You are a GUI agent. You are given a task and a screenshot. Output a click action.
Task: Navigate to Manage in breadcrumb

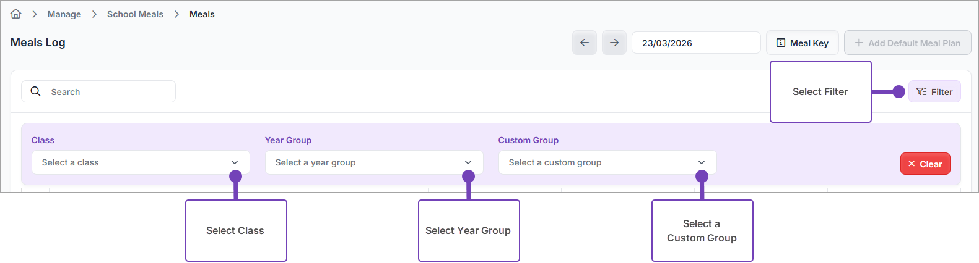[64, 14]
